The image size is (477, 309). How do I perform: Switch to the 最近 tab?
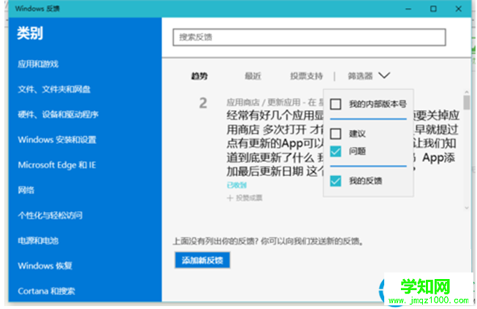point(253,76)
